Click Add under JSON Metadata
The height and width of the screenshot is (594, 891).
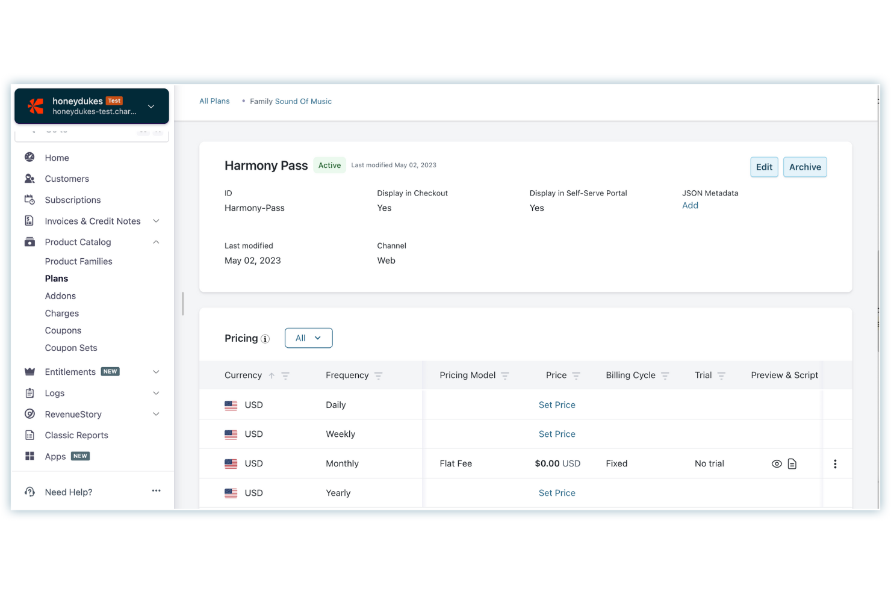pos(690,205)
